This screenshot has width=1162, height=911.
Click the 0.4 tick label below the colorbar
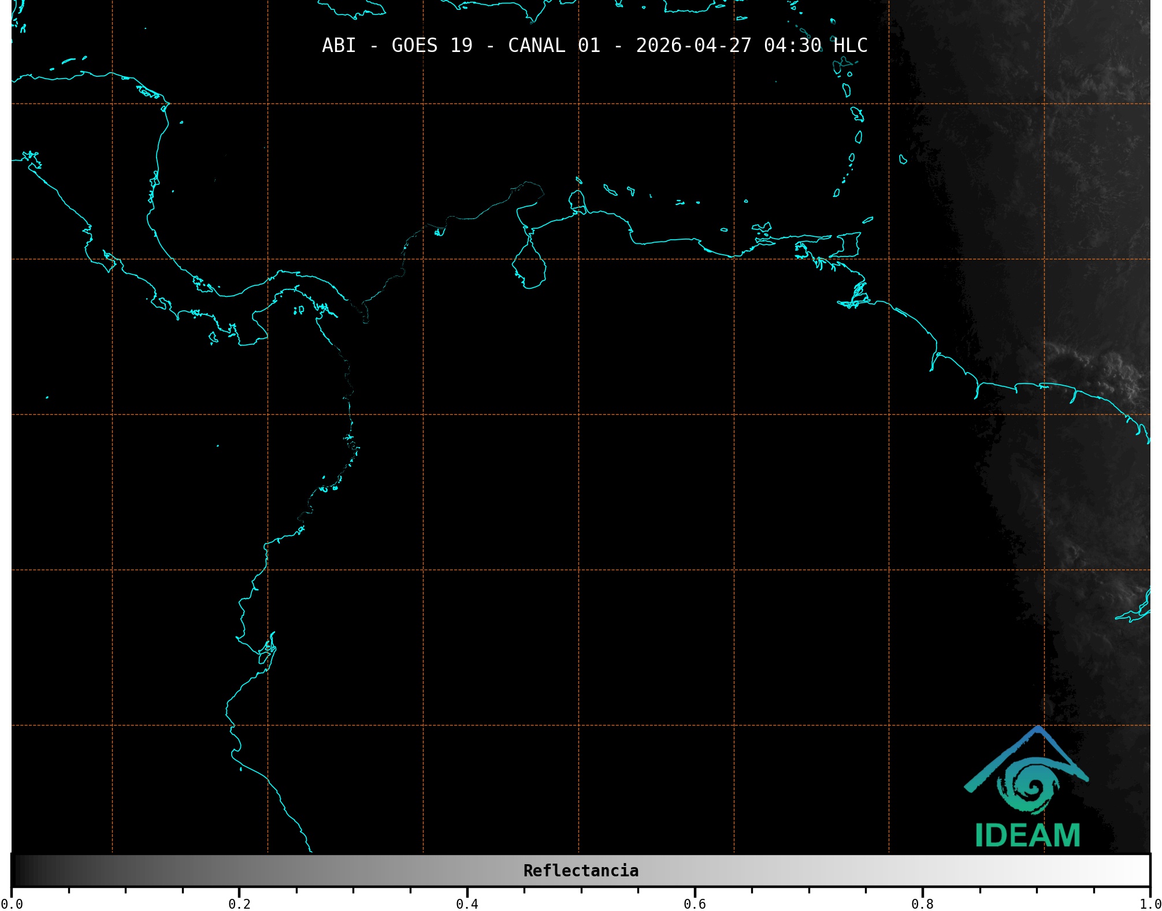(x=467, y=903)
